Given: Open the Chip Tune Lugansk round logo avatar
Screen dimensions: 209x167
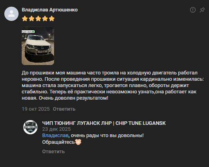Looking at the screenshot, I should click(30, 127).
